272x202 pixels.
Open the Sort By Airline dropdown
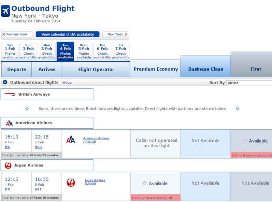pyautogui.click(x=249, y=83)
